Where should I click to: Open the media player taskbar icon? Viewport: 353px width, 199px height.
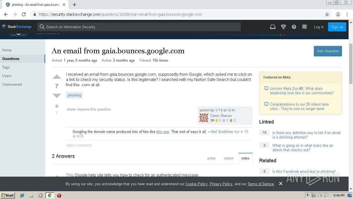tap(41, 195)
